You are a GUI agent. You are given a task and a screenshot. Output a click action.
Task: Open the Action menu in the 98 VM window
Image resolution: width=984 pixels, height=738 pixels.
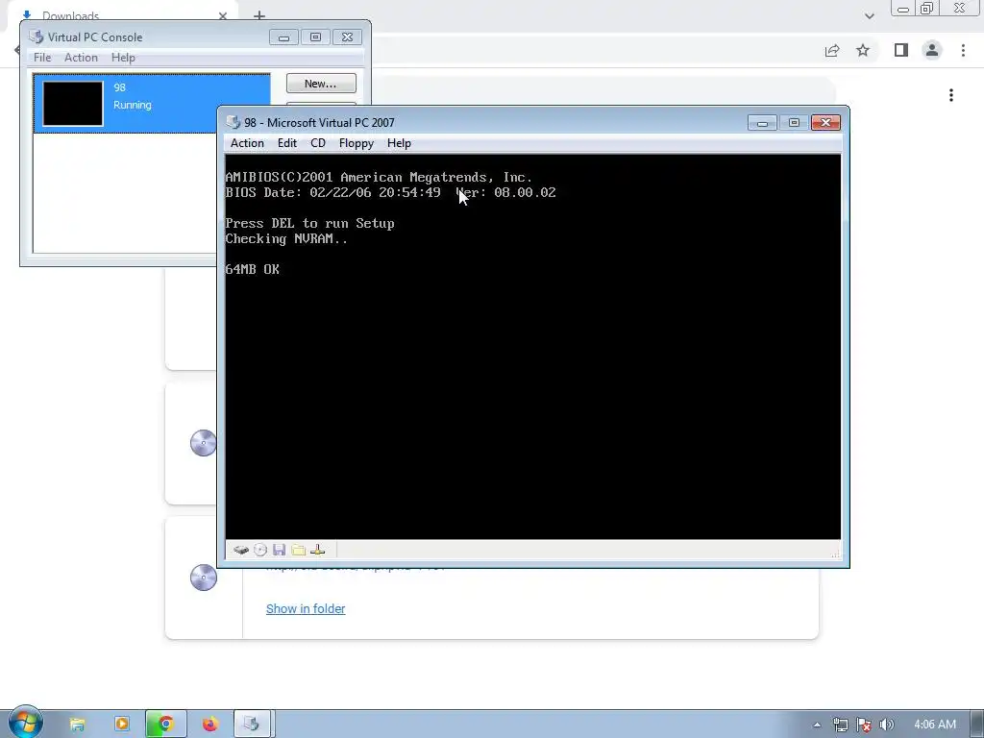click(x=247, y=143)
